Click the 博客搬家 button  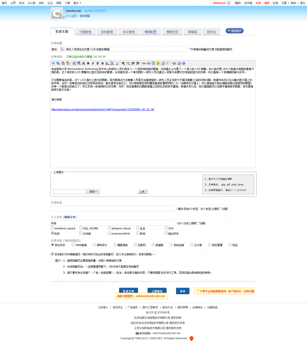(234, 31)
